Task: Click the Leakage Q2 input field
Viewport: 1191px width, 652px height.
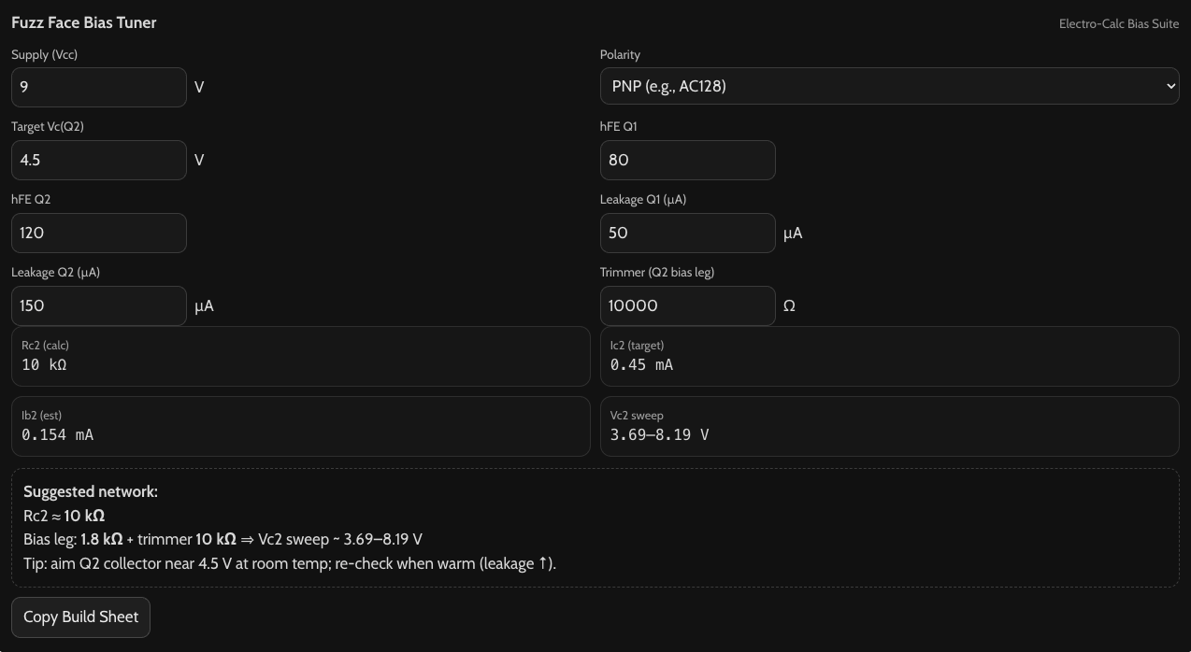Action: [98, 305]
